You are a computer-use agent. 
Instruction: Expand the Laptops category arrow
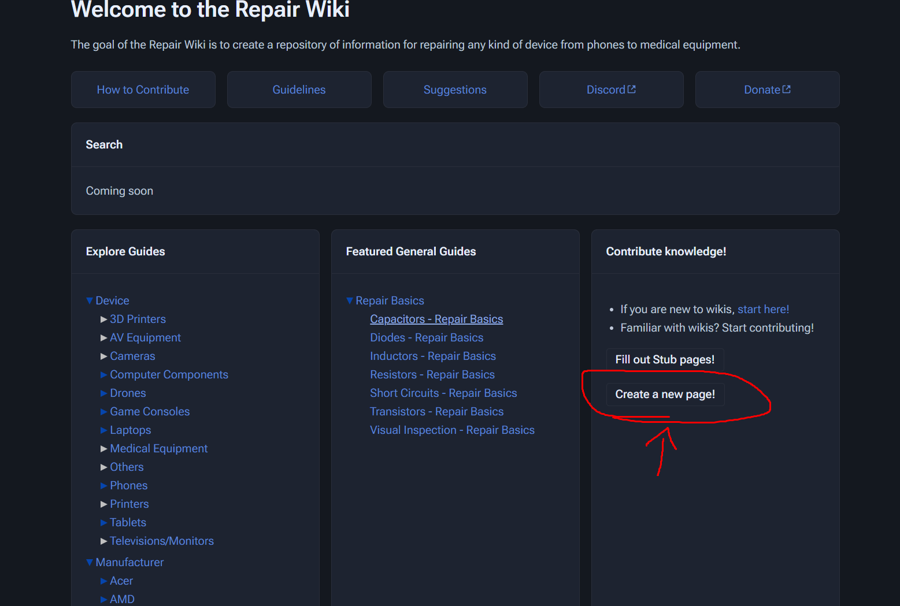coord(104,430)
